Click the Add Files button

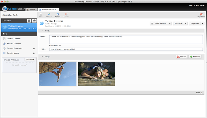coord(195,57)
